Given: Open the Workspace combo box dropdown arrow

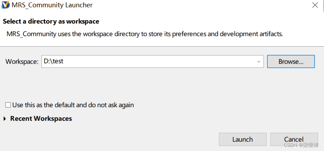Looking at the screenshot, I should pyautogui.click(x=259, y=62).
